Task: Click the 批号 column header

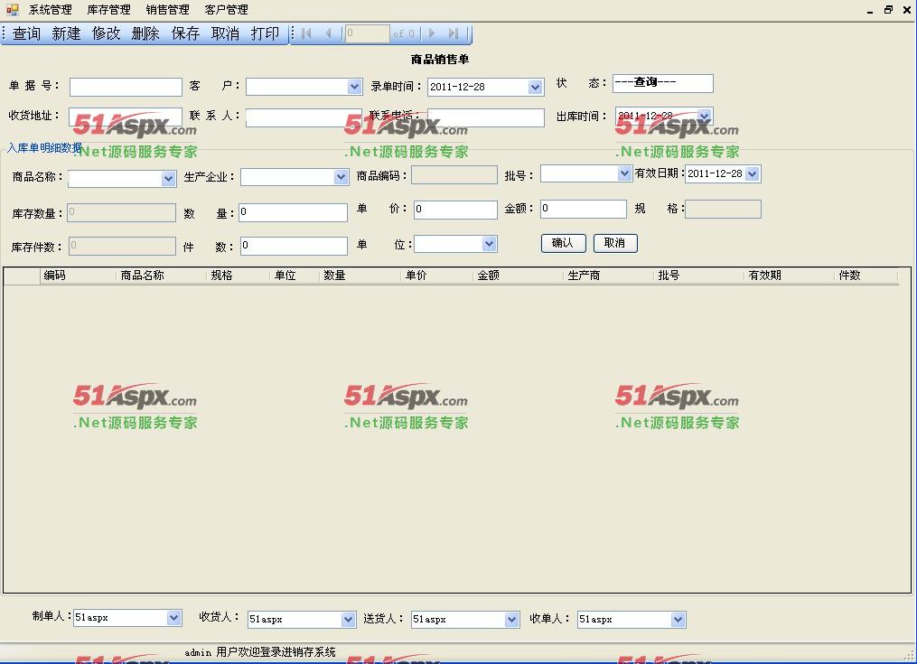Action: coord(699,276)
